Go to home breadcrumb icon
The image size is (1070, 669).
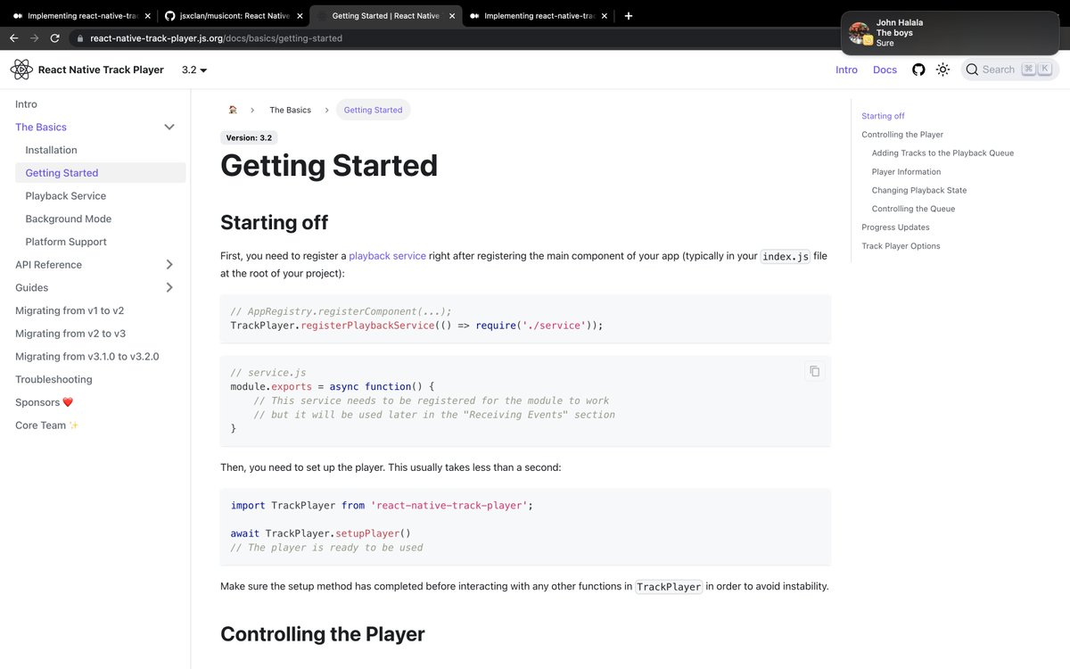(233, 110)
